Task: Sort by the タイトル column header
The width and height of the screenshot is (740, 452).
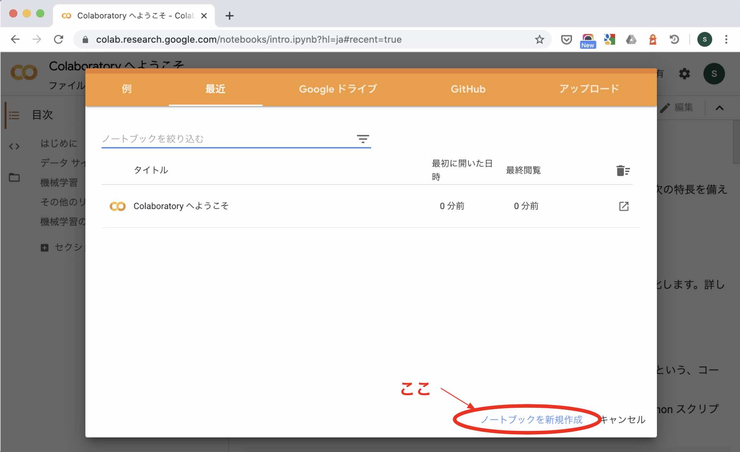Action: click(x=151, y=170)
